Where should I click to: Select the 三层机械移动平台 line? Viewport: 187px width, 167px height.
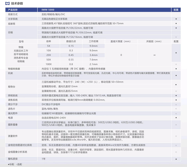click(x=82, y=82)
